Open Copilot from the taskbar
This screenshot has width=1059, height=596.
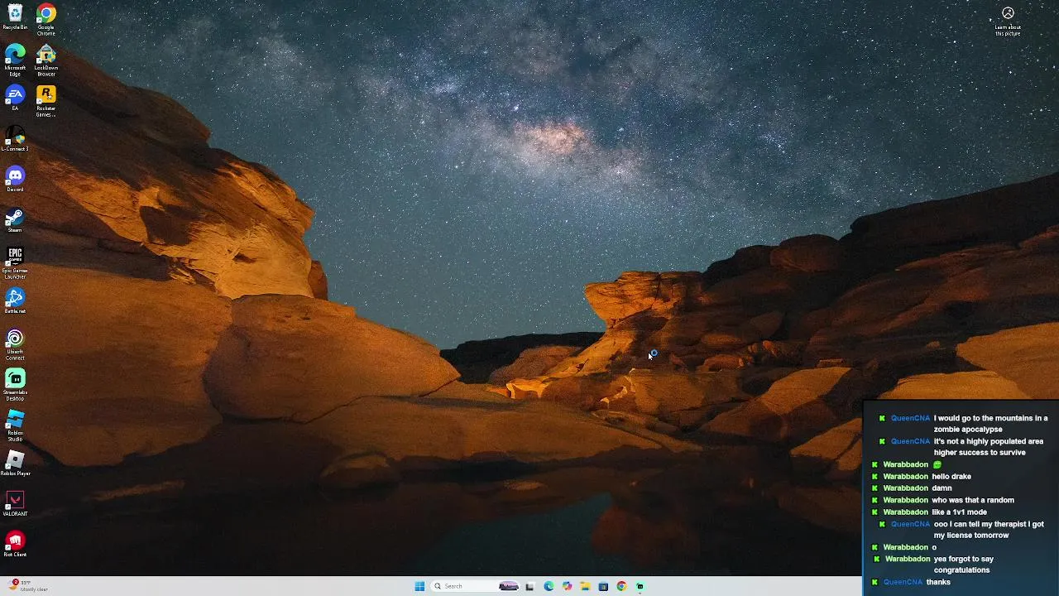point(567,586)
